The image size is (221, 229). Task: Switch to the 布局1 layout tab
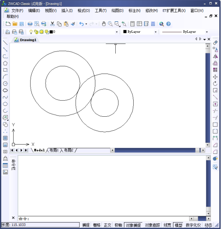coord(54,150)
